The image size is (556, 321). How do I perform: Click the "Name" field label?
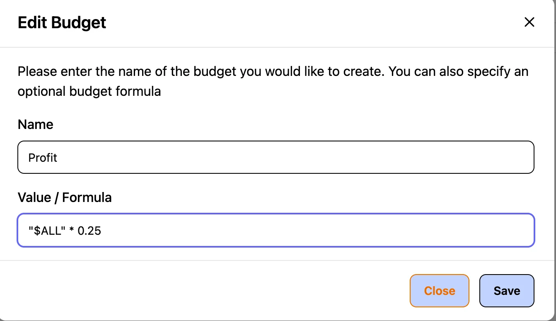tap(36, 124)
